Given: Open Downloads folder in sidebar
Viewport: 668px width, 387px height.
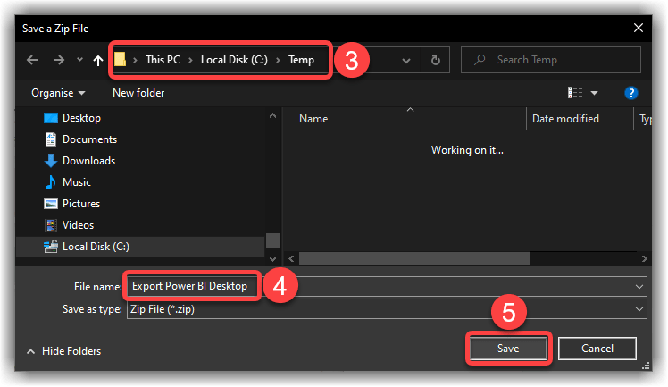Looking at the screenshot, I should click(x=88, y=161).
